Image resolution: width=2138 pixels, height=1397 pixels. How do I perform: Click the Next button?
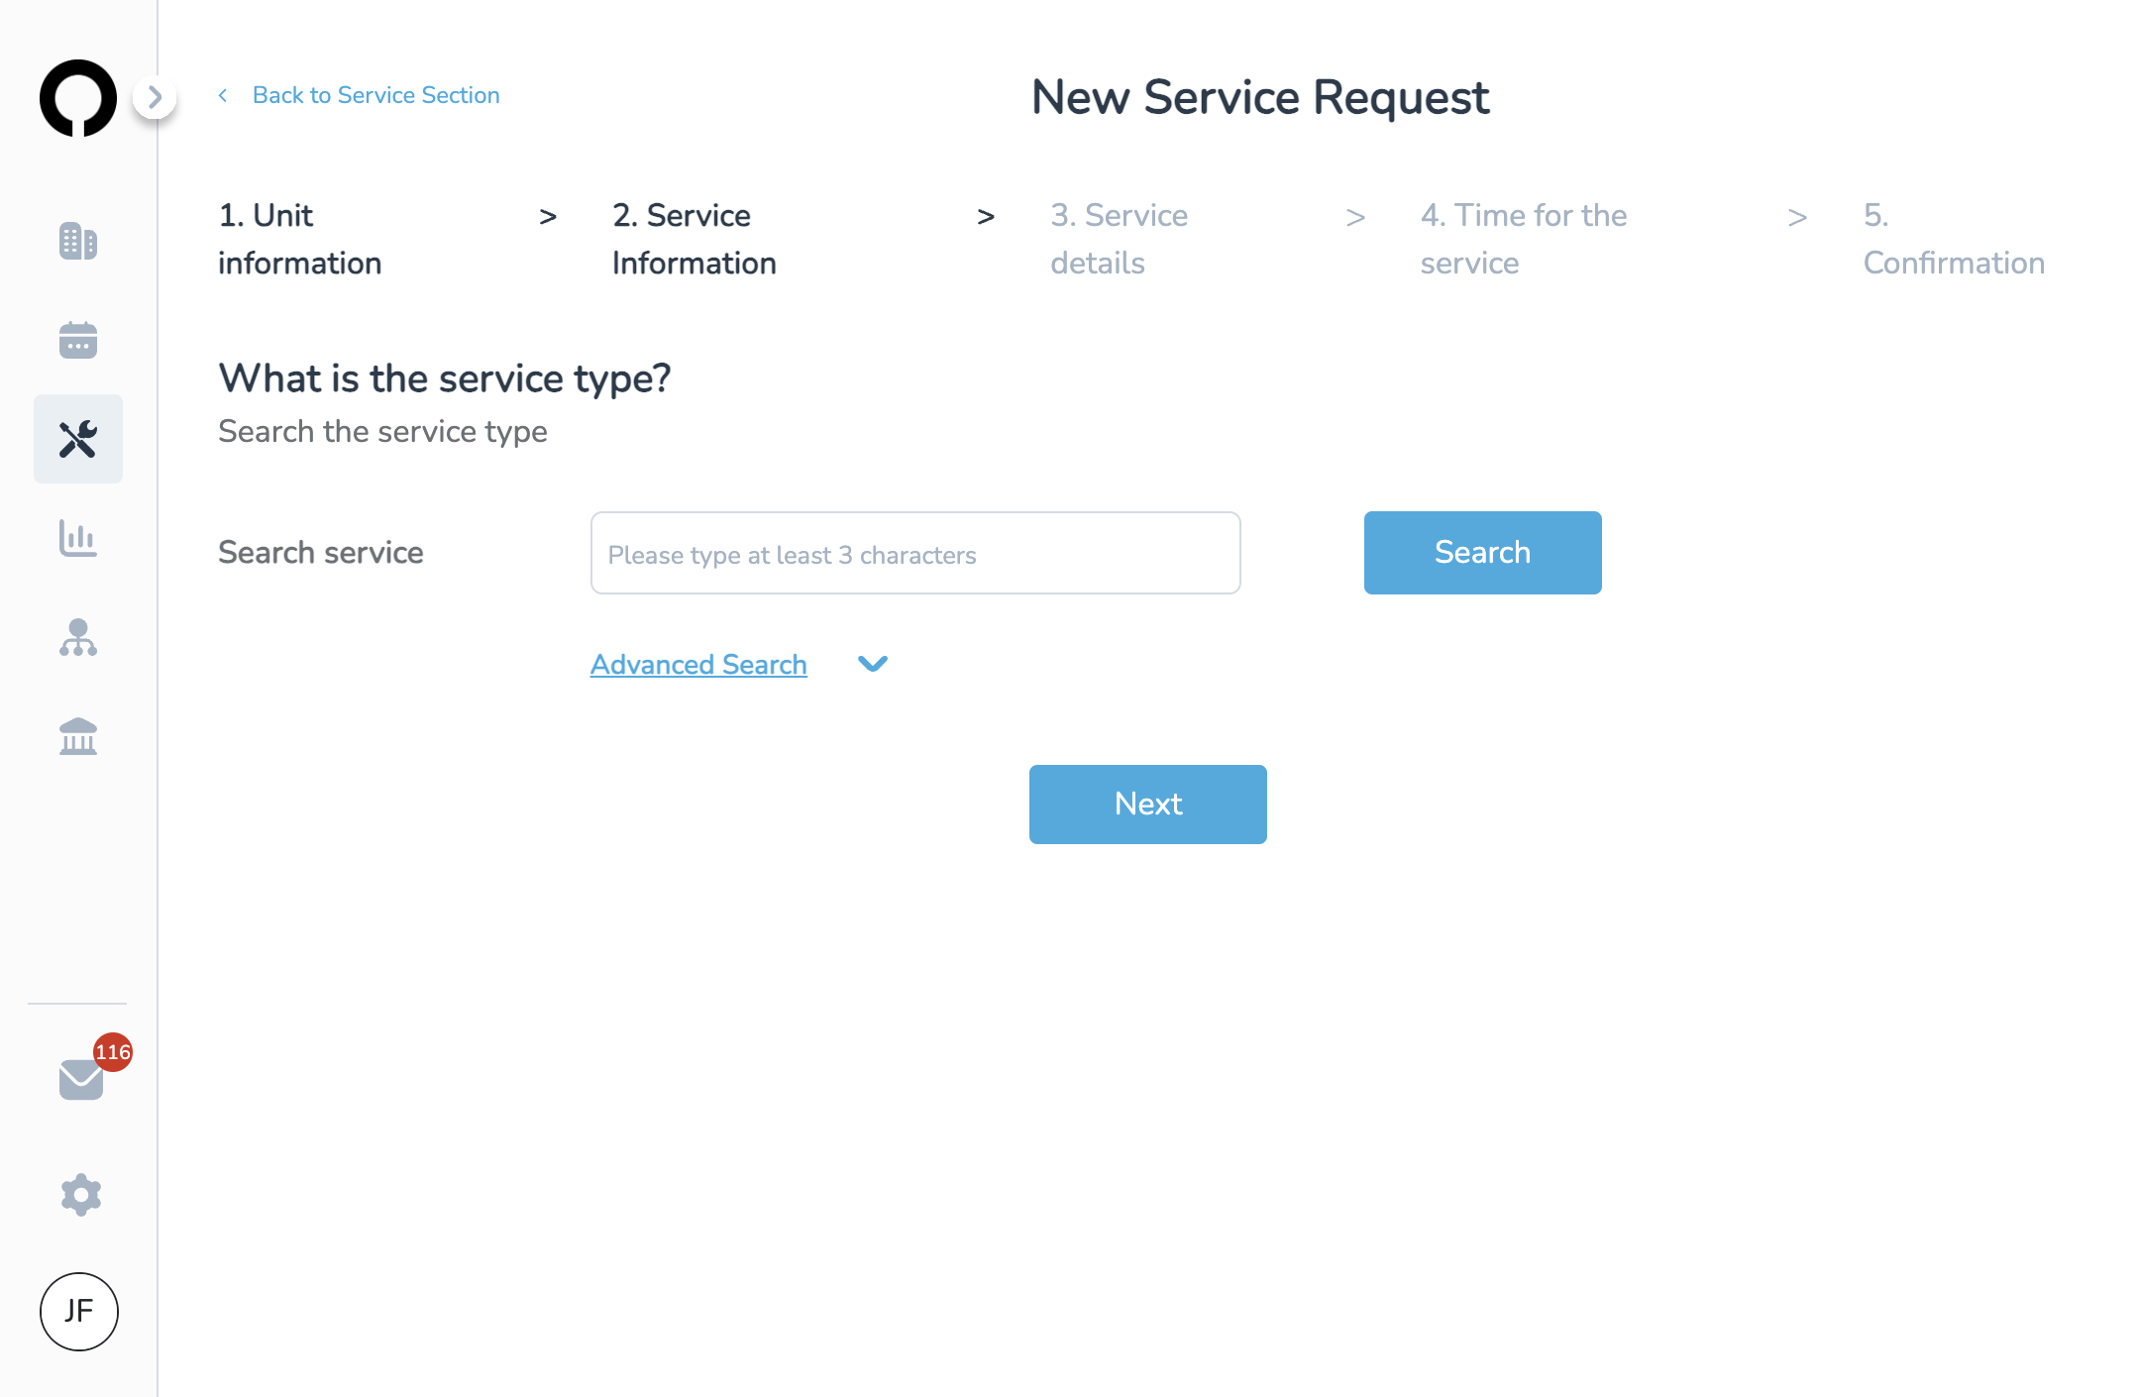[1147, 805]
